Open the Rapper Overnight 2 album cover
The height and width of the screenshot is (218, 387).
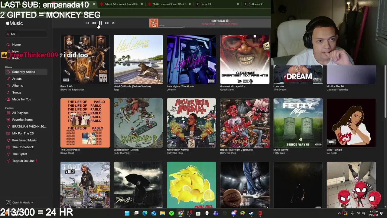tap(245, 123)
